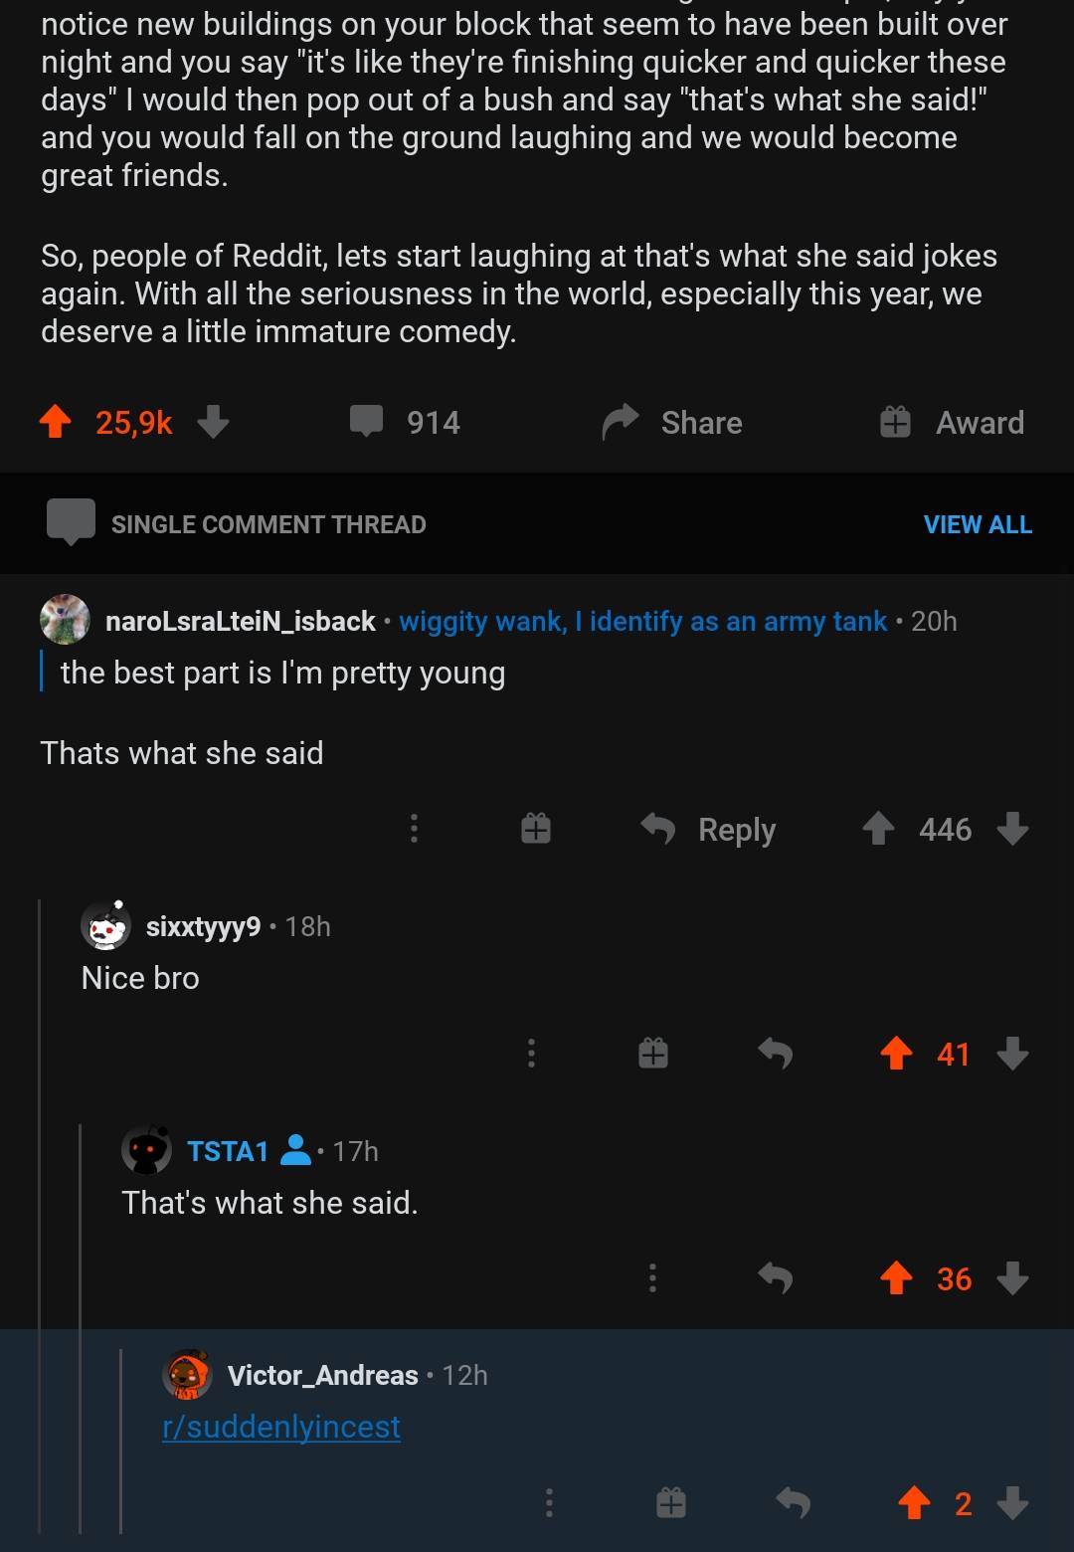Open naroLsraLteiN_isback's user avatar
This screenshot has width=1074, height=1552.
[65, 620]
